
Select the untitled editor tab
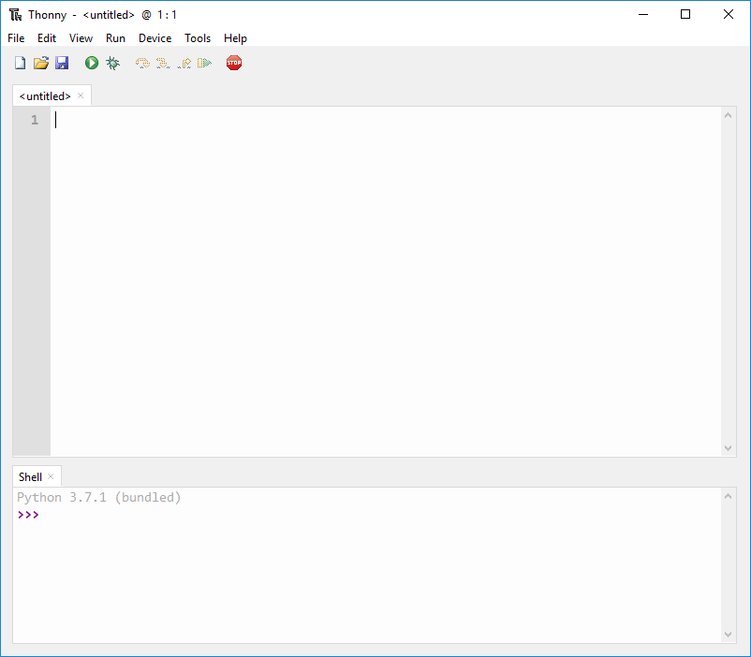pyautogui.click(x=43, y=95)
